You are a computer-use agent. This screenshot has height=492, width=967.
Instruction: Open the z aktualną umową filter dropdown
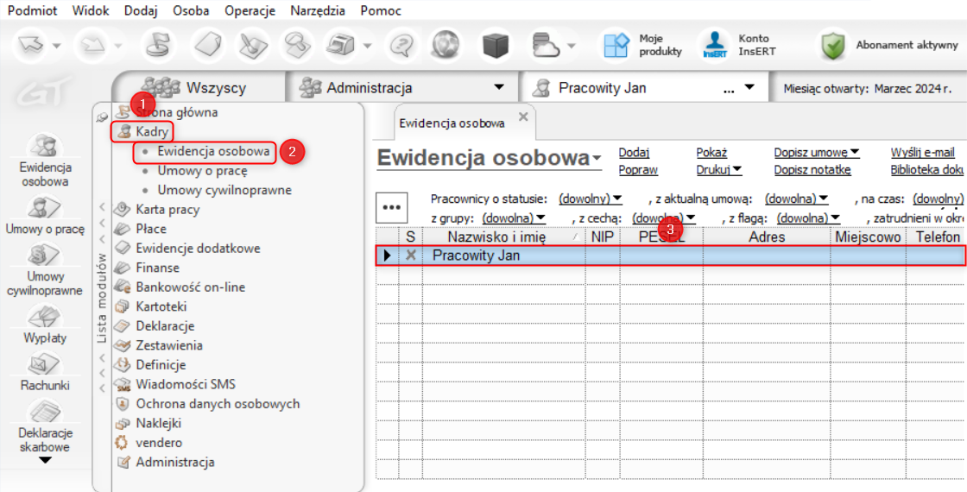(796, 199)
